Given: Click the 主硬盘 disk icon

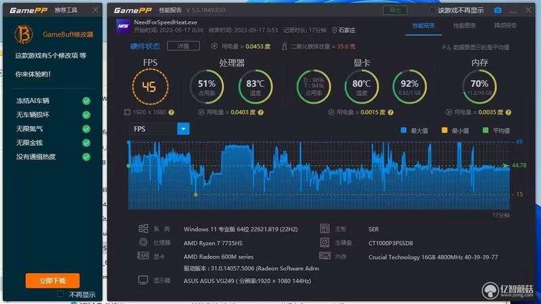Looking at the screenshot, I should [325, 242].
